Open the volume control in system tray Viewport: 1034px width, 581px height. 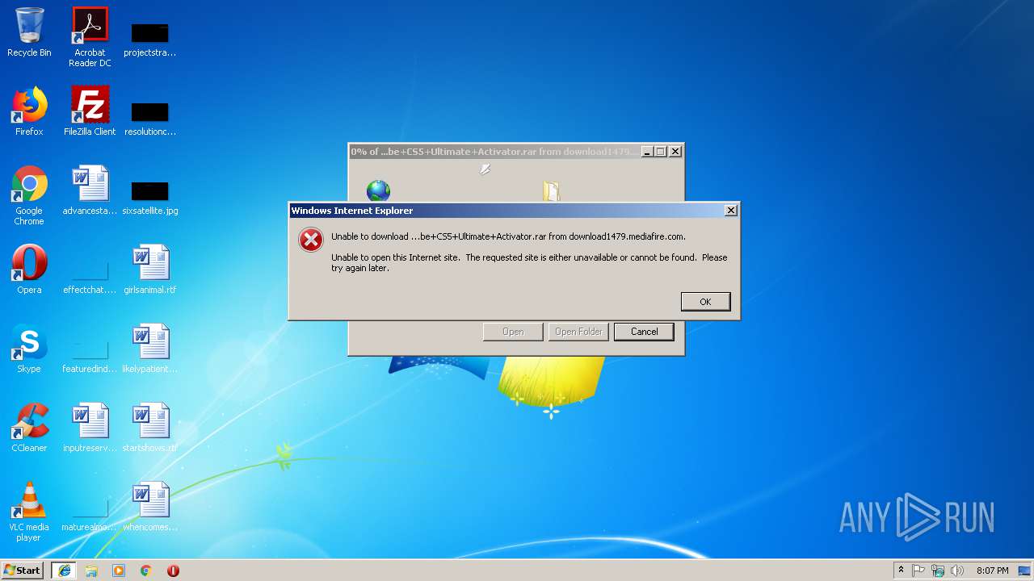coord(957,571)
